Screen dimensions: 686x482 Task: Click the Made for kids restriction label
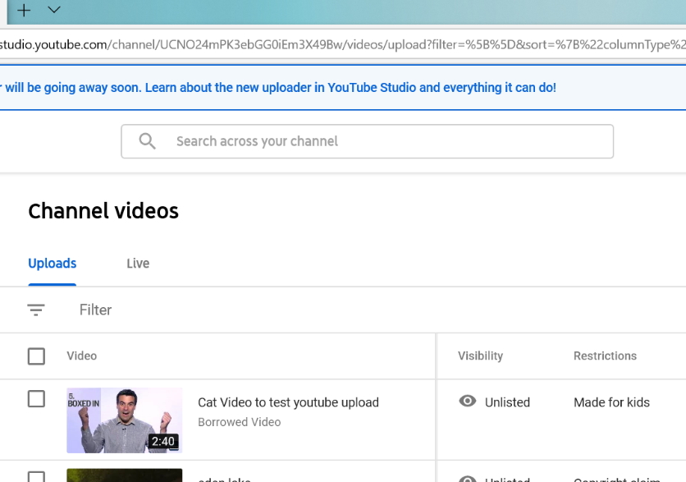pyautogui.click(x=611, y=402)
